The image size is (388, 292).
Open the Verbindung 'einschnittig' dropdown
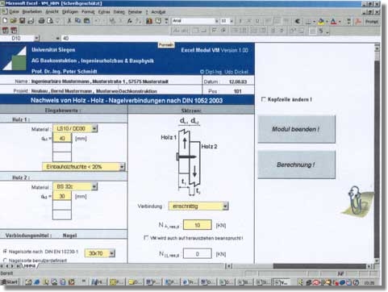(x=225, y=206)
